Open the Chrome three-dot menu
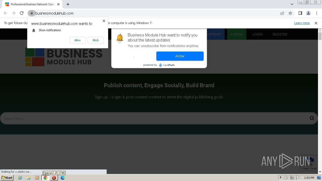The image size is (322, 181). point(316,13)
